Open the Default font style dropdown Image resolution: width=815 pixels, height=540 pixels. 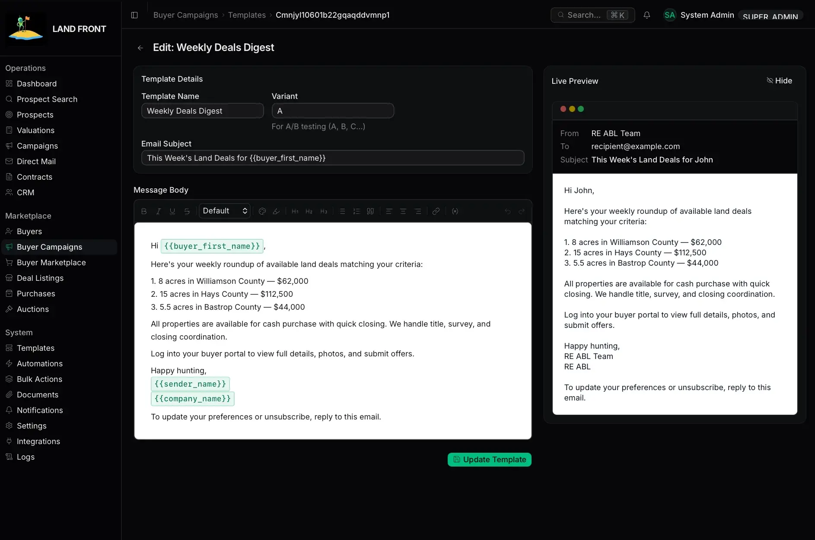225,211
